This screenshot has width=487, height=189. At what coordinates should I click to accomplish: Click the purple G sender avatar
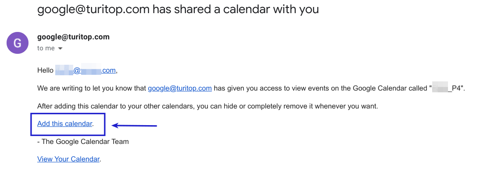[18, 43]
